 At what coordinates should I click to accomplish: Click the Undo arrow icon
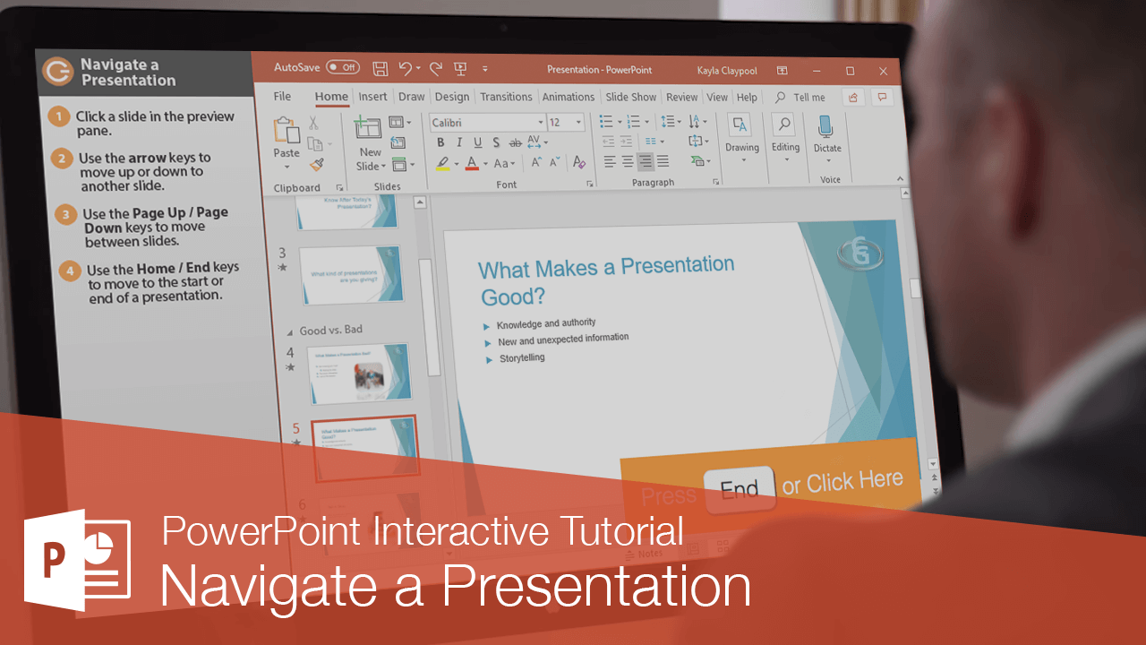click(x=405, y=68)
